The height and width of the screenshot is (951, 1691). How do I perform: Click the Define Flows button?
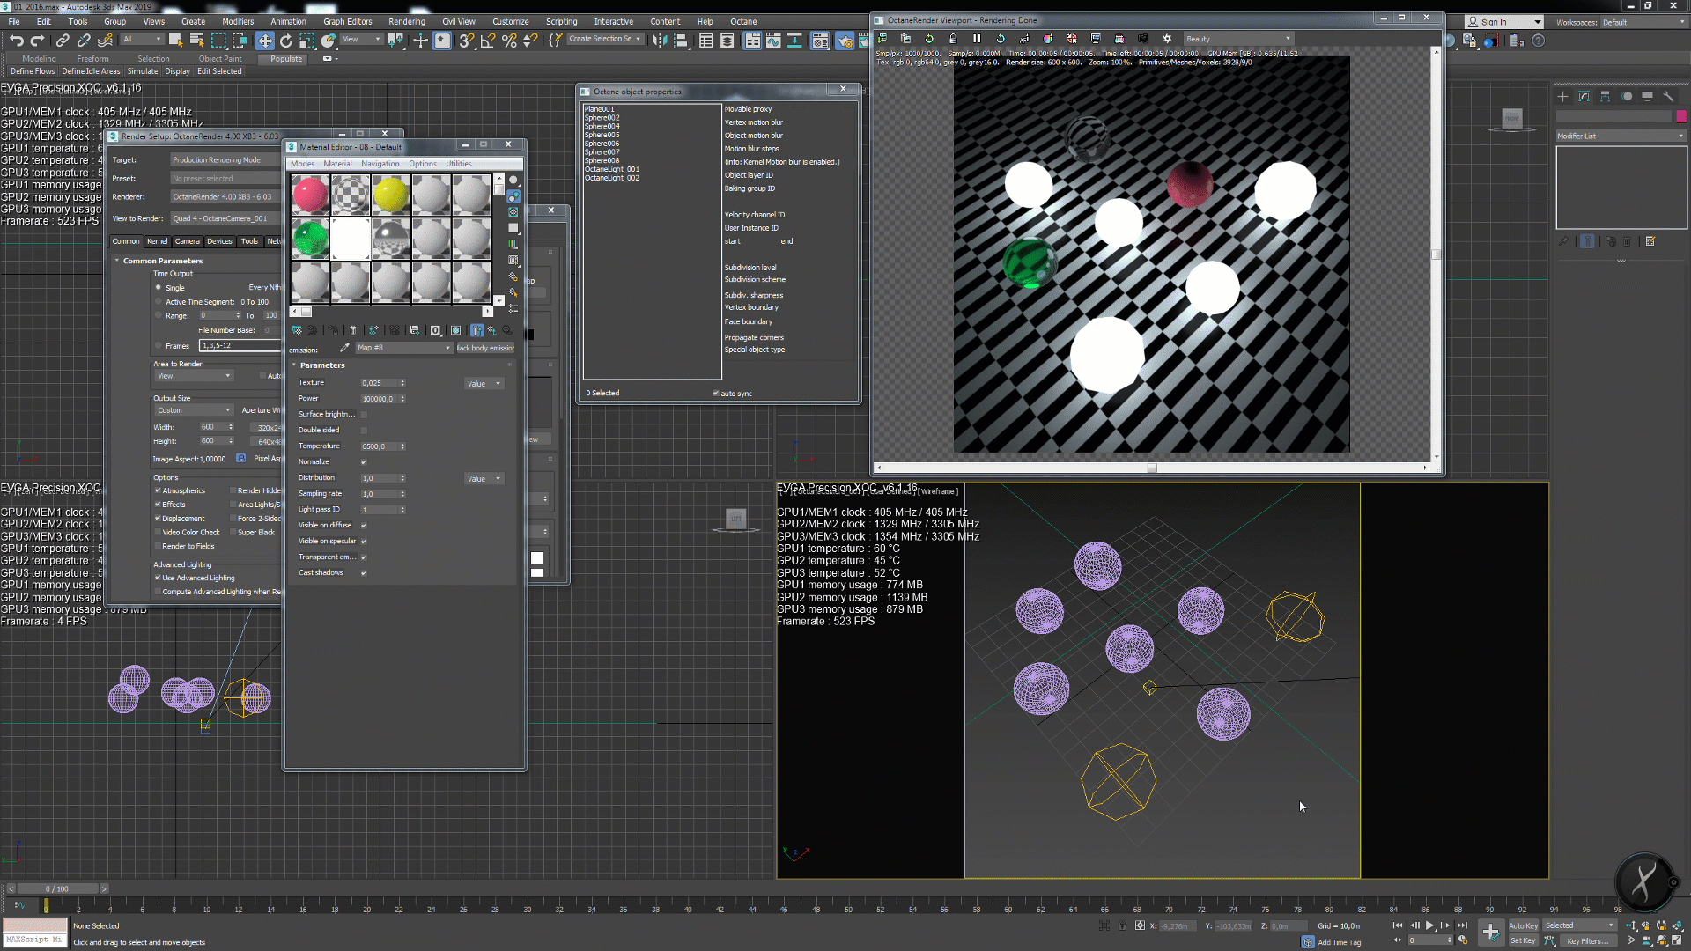tap(33, 71)
